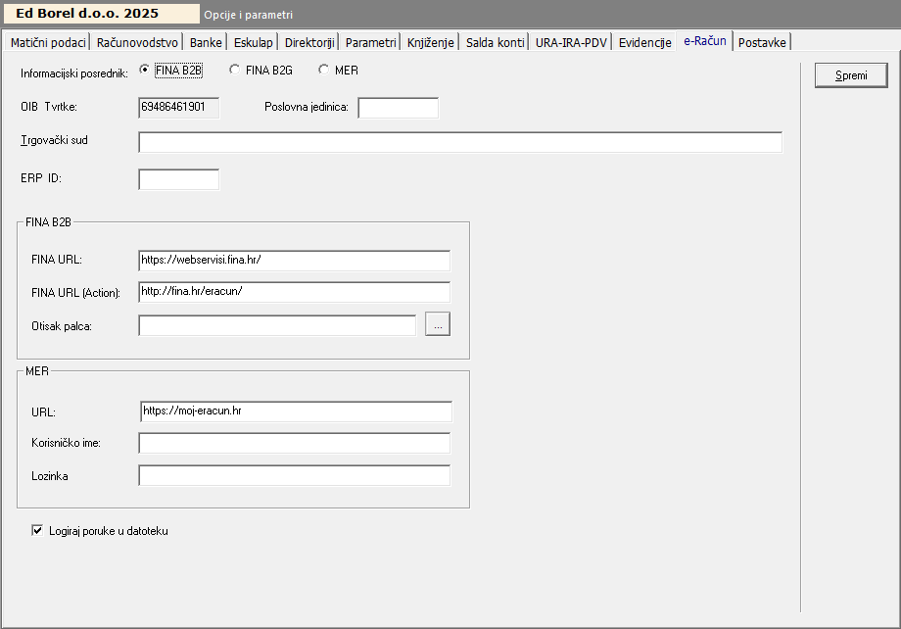Switch to the Direktoriji tab
The height and width of the screenshot is (629, 901).
tap(309, 42)
